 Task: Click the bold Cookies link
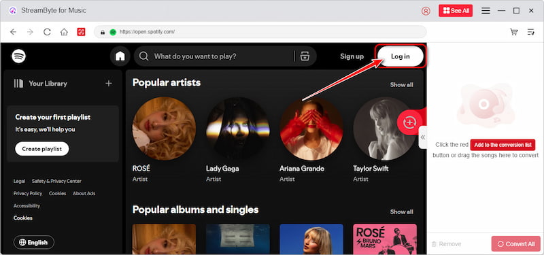coord(23,218)
